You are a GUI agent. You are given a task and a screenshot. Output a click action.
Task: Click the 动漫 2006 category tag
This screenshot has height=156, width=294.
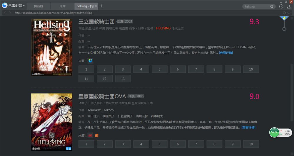coord(136,96)
